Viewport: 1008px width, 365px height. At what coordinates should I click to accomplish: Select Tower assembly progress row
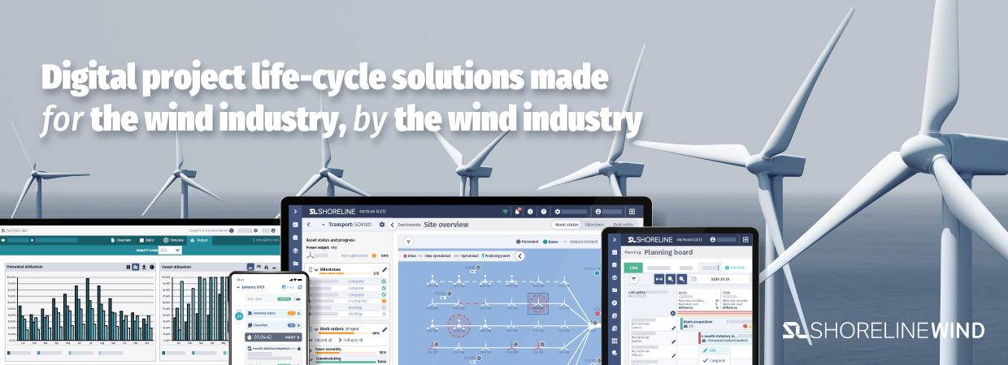click(x=348, y=351)
